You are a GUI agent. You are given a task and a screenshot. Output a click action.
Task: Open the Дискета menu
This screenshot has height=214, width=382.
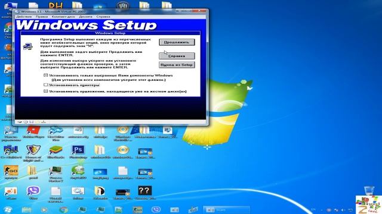pyautogui.click(x=85, y=17)
